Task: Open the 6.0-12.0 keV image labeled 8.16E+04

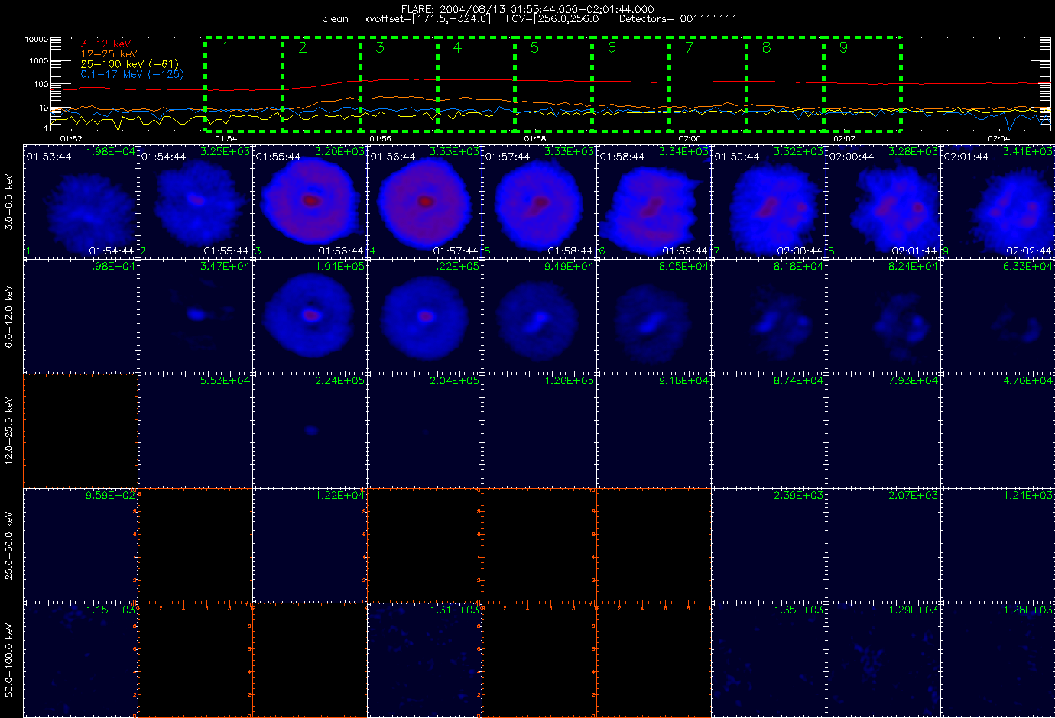Action: coord(769,316)
